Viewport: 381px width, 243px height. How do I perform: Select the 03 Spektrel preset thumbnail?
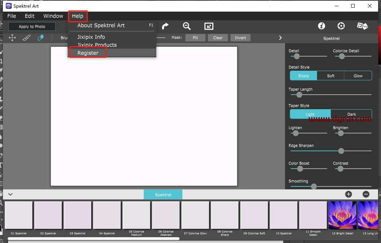[77, 215]
